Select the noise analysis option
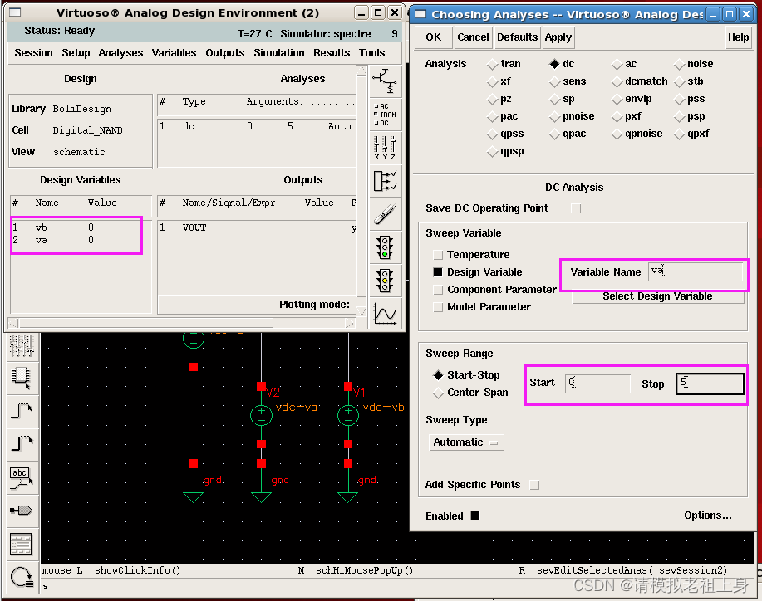 pos(680,64)
